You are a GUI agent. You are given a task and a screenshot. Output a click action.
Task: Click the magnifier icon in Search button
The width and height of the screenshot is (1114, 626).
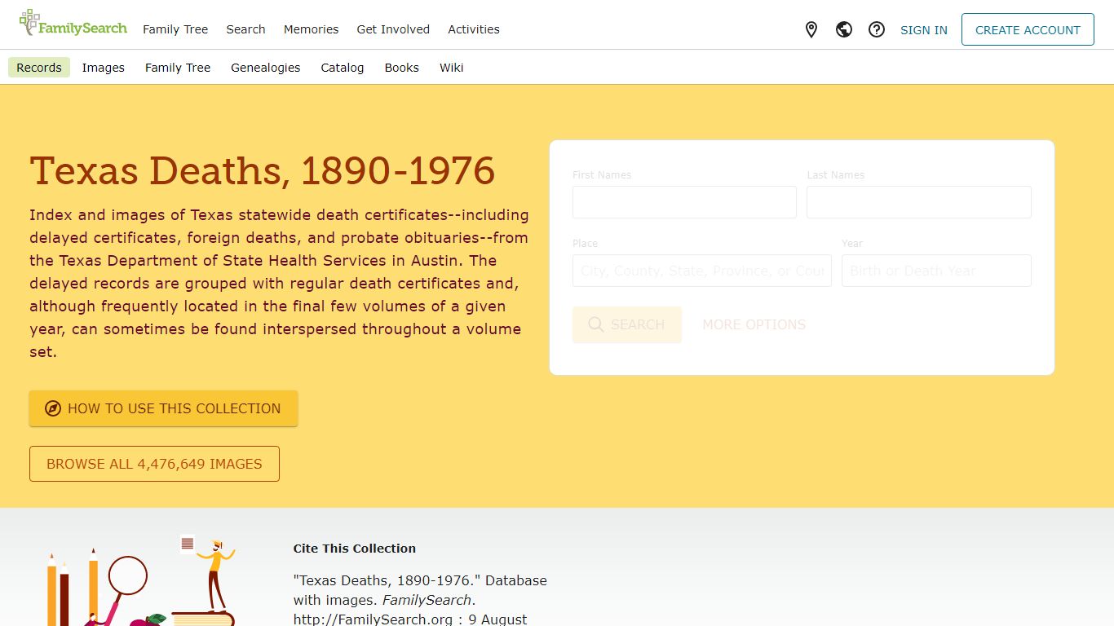click(x=596, y=324)
